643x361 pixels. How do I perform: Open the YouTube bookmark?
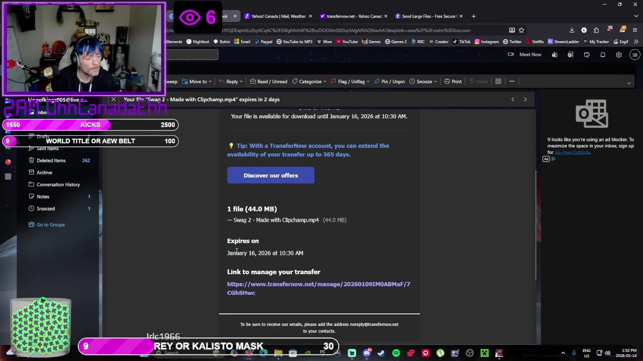(x=347, y=42)
